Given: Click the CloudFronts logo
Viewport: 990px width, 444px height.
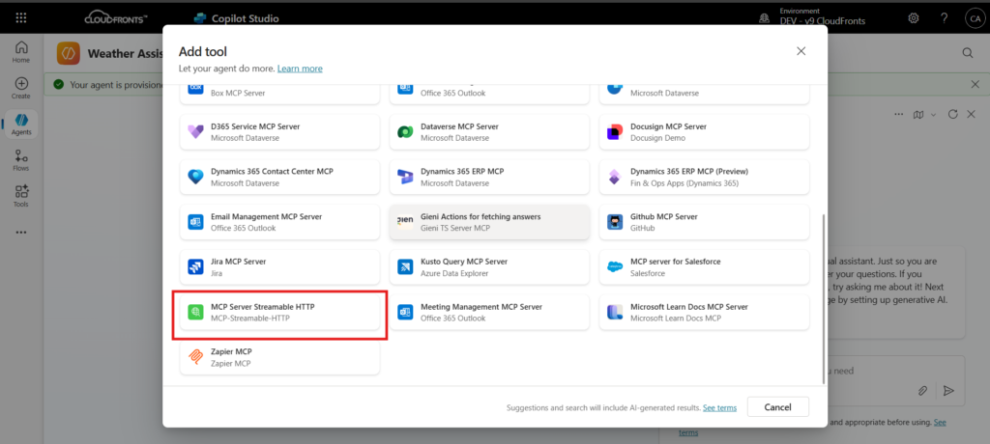Looking at the screenshot, I should click(x=116, y=18).
